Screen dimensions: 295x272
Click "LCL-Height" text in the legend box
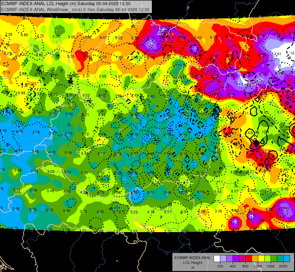coord(193,263)
